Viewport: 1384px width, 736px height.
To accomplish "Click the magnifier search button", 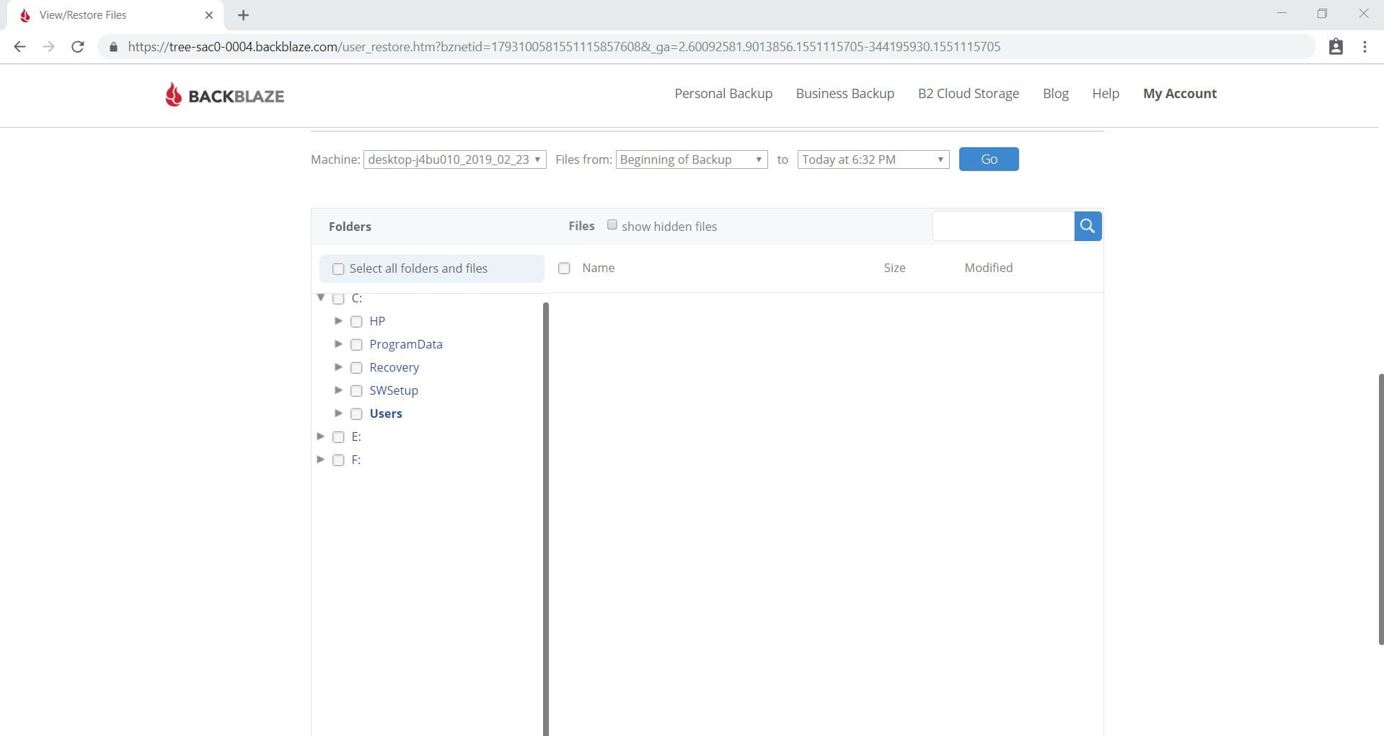I will (1088, 227).
